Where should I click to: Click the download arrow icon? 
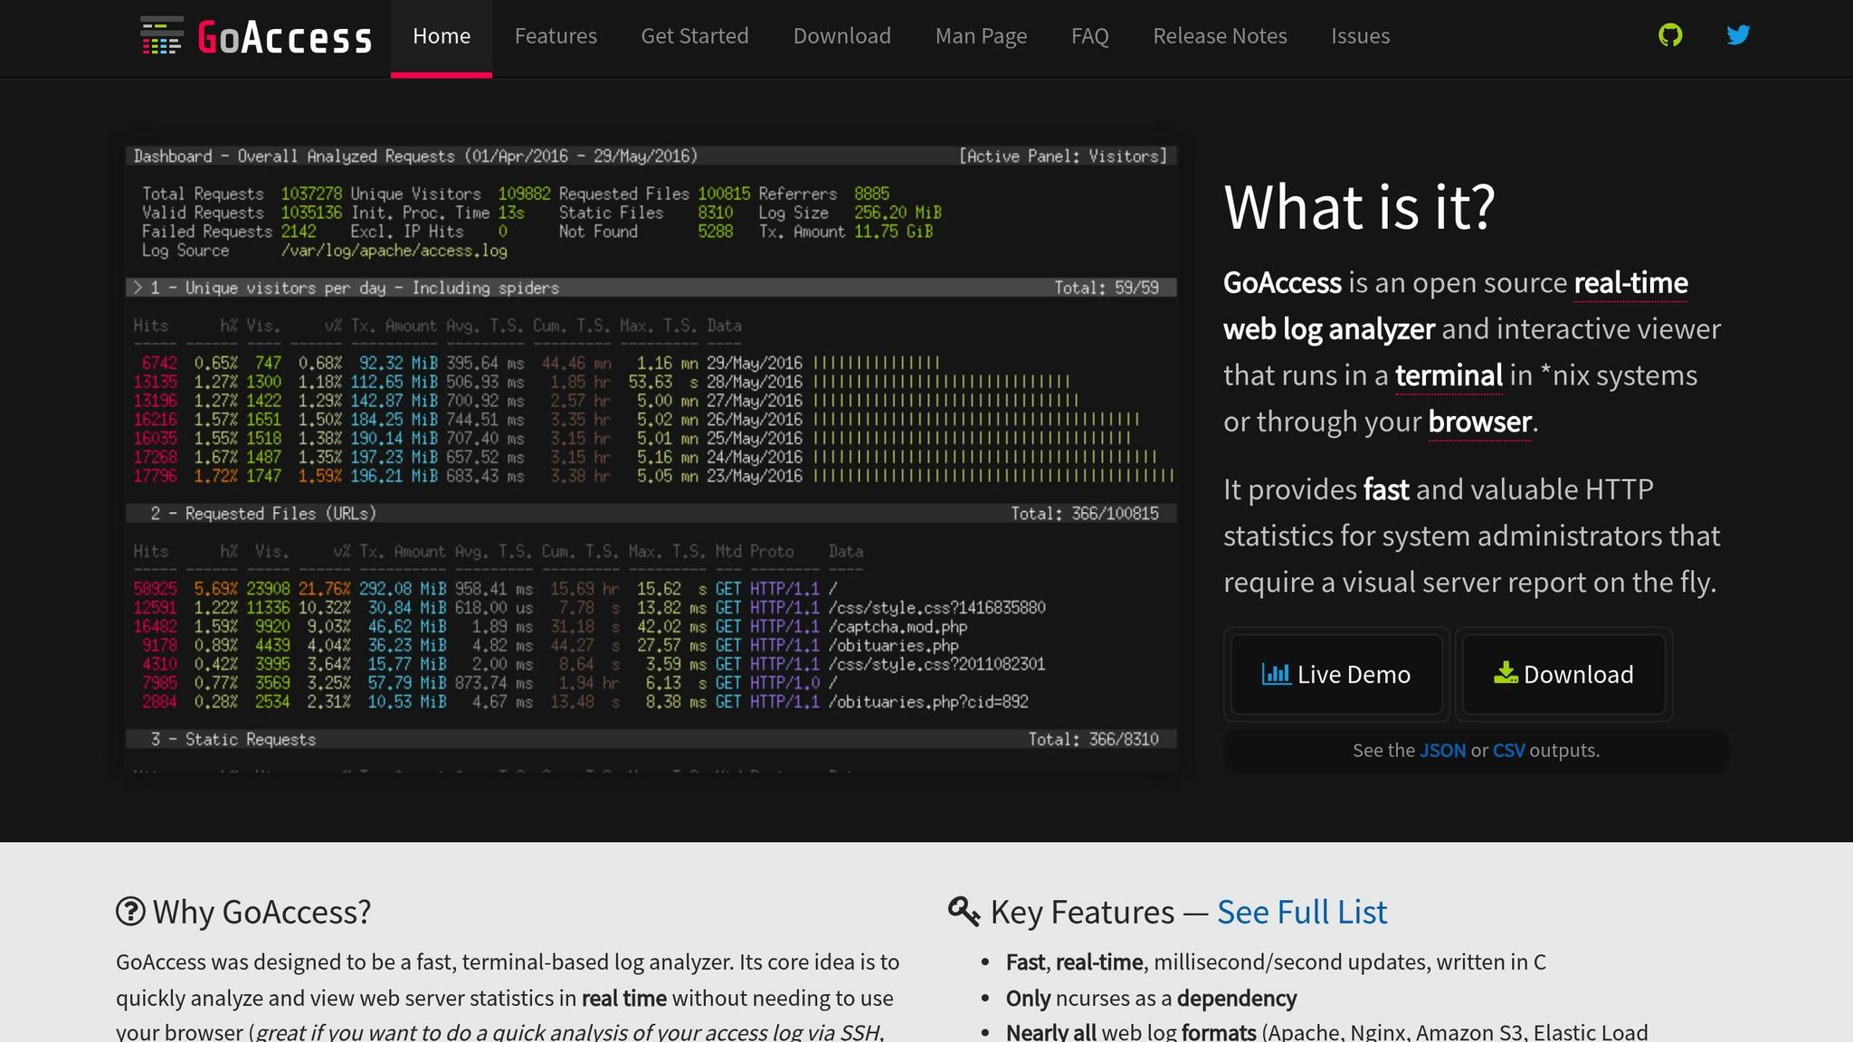click(1505, 673)
